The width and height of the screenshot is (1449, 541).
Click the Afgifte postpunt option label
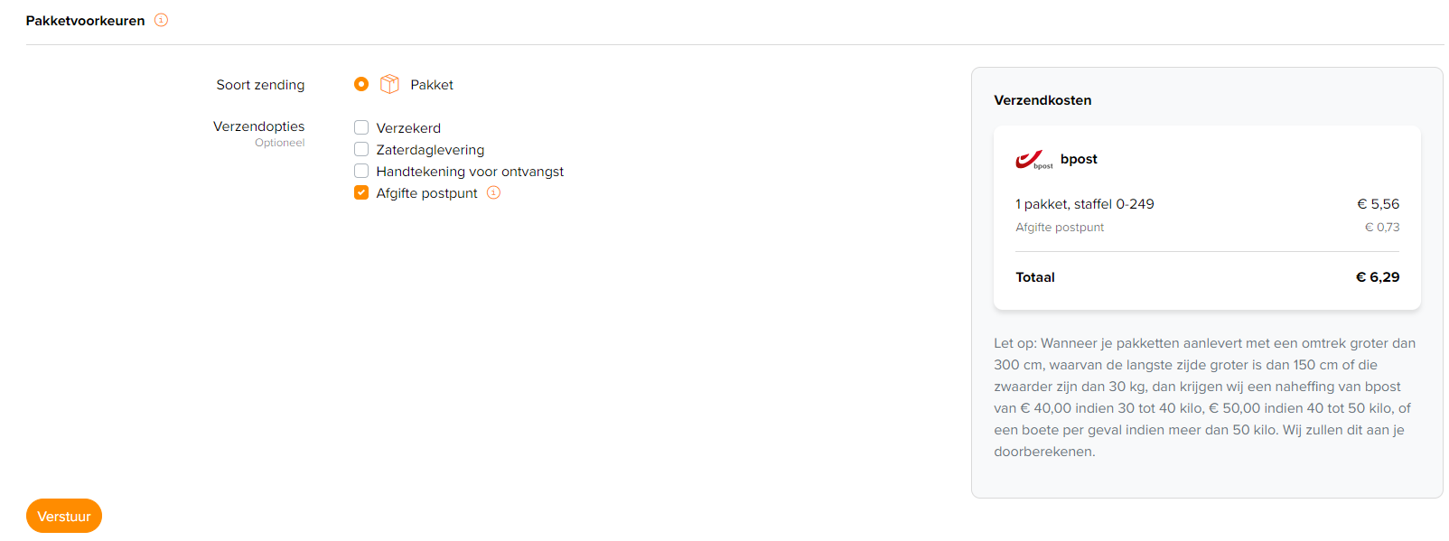point(426,193)
